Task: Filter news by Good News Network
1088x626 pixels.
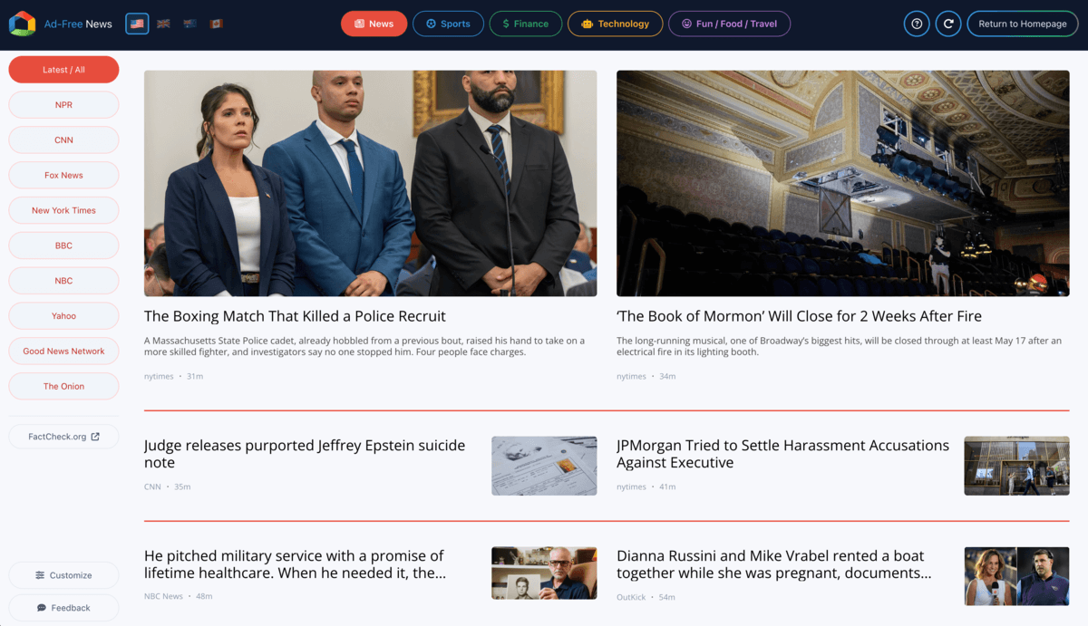Action: click(x=63, y=352)
